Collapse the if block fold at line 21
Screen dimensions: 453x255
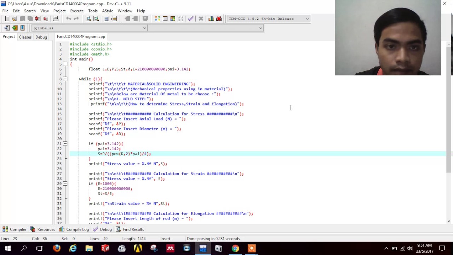pyautogui.click(x=65, y=144)
